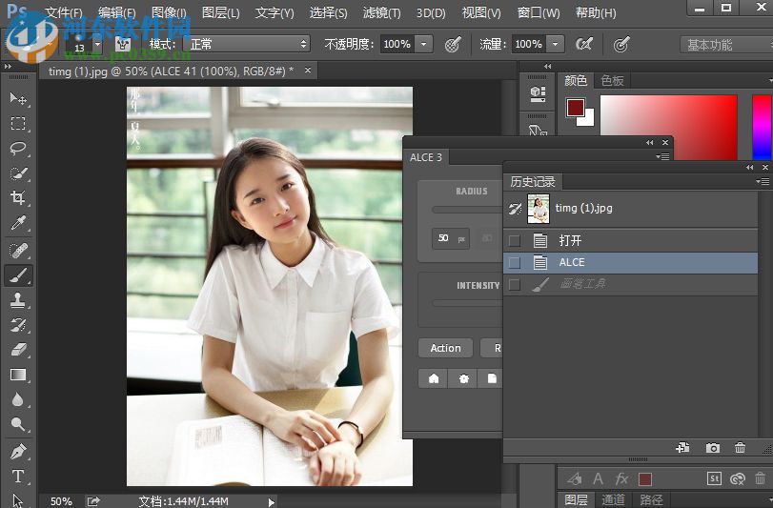Image resolution: width=773 pixels, height=508 pixels.
Task: Open the brush preset picker arrow
Action: [x=97, y=45]
